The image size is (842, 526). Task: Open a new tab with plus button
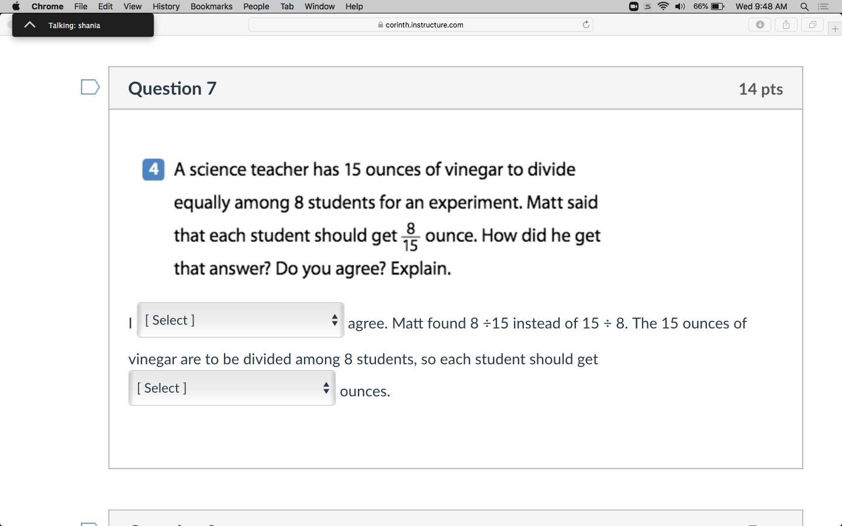834,29
